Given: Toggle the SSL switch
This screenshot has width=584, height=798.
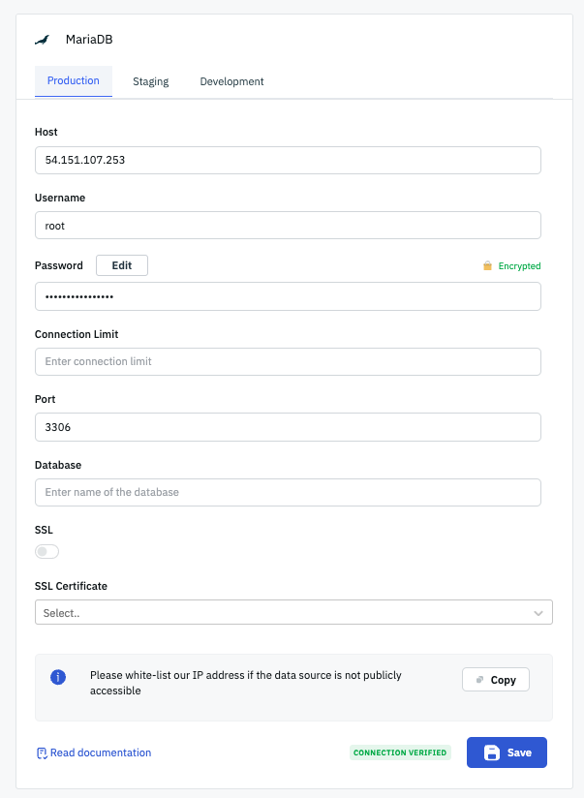Looking at the screenshot, I should (x=46, y=551).
